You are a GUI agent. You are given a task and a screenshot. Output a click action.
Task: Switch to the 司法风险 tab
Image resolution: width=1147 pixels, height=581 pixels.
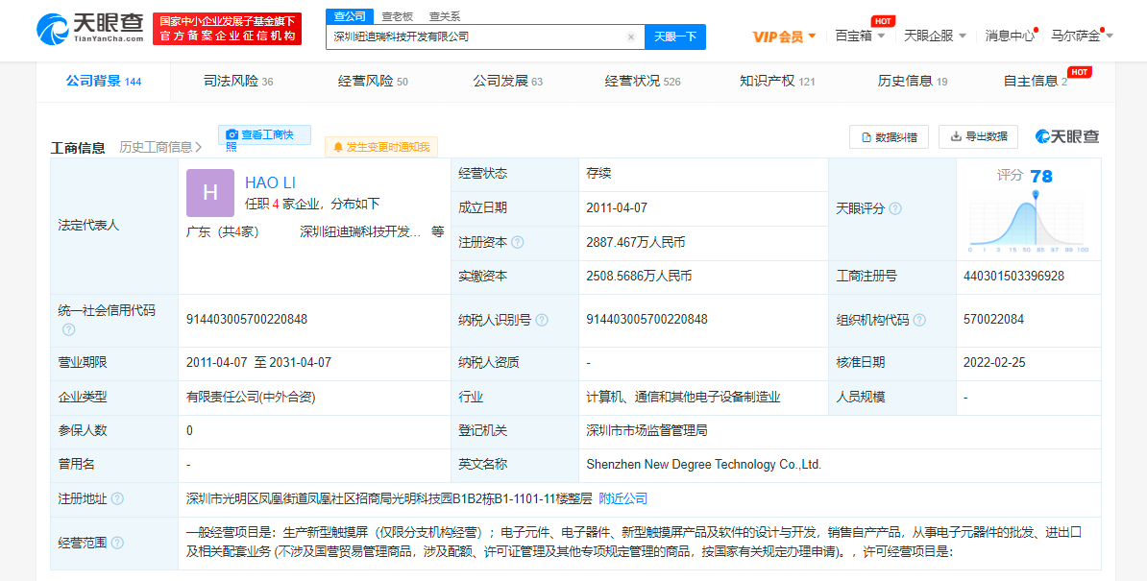(x=238, y=82)
